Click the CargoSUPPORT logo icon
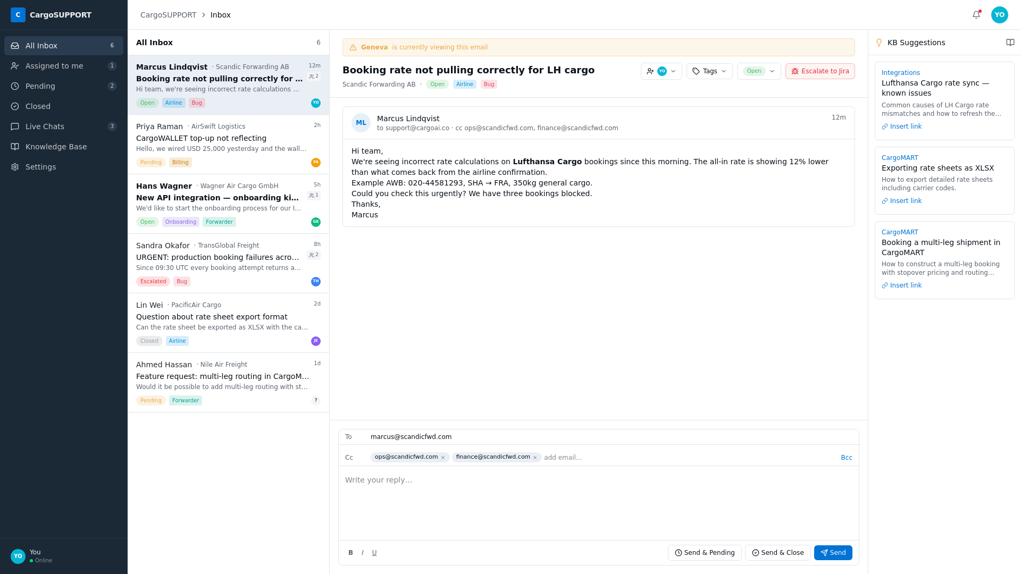The height and width of the screenshot is (574, 1021). click(x=18, y=15)
